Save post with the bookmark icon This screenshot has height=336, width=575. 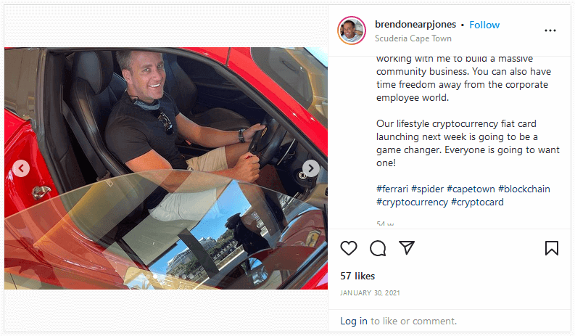552,248
